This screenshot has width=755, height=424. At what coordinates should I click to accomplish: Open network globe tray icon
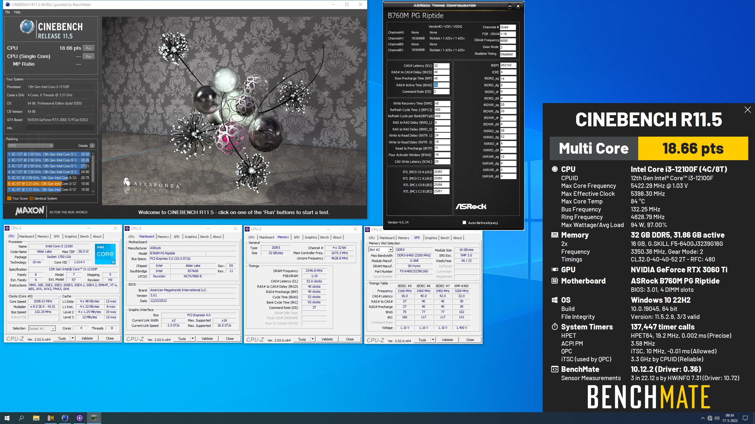[710, 418]
